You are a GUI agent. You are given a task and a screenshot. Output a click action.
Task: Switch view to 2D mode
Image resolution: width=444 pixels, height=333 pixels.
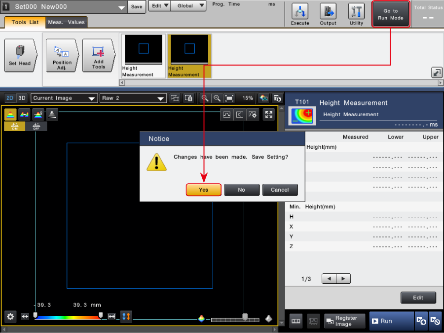click(x=10, y=98)
